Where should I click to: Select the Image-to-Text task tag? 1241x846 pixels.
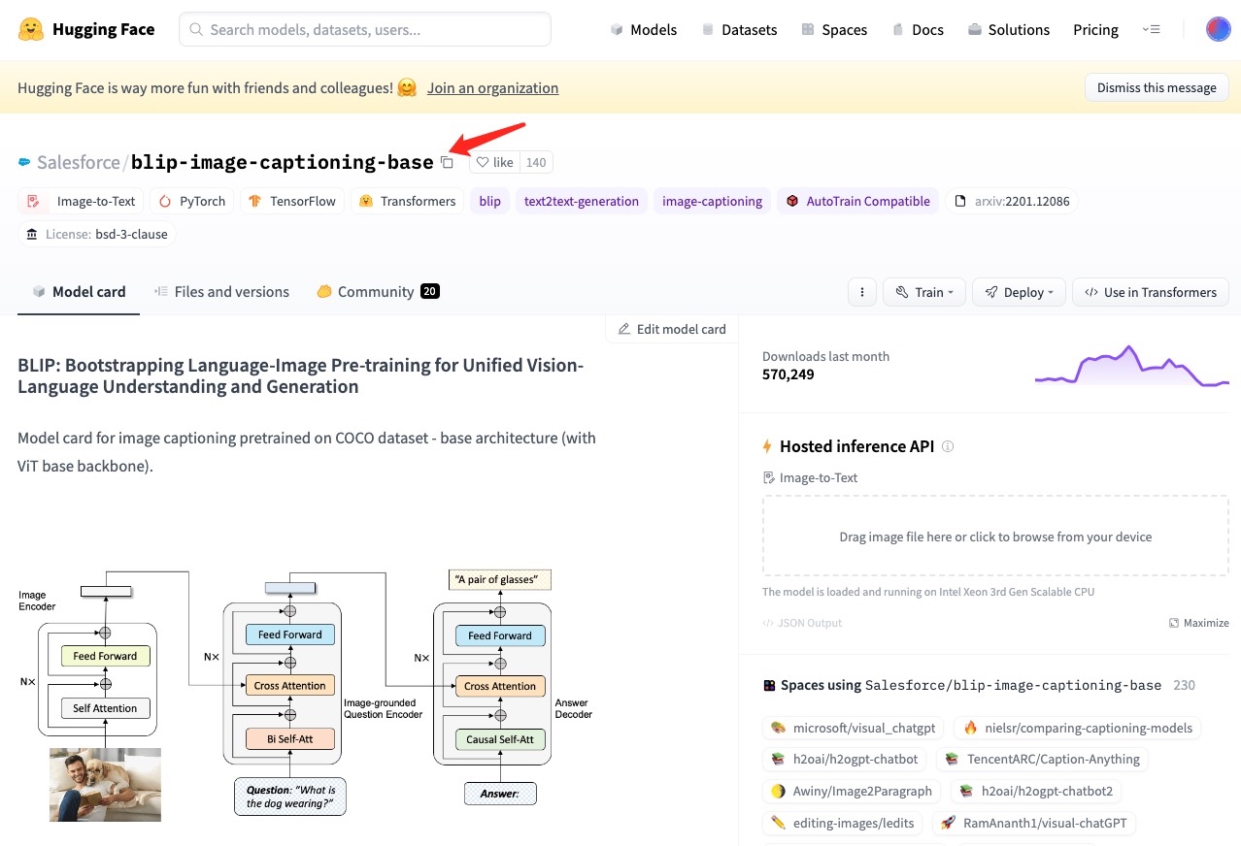(82, 201)
